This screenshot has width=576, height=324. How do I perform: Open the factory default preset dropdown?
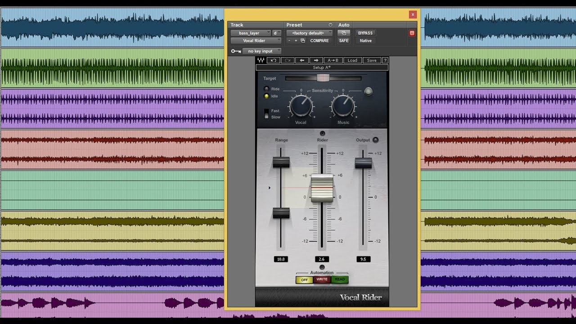310,33
